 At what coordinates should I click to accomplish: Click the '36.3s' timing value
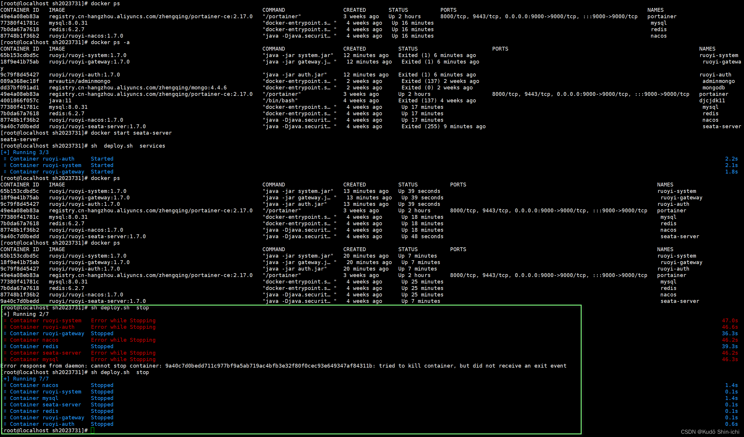(x=730, y=334)
